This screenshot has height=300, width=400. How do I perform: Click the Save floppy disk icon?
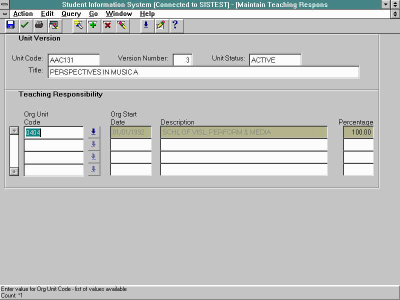tap(10, 25)
